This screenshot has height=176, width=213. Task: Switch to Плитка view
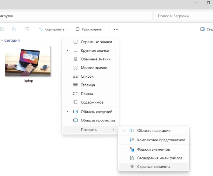[90, 94]
